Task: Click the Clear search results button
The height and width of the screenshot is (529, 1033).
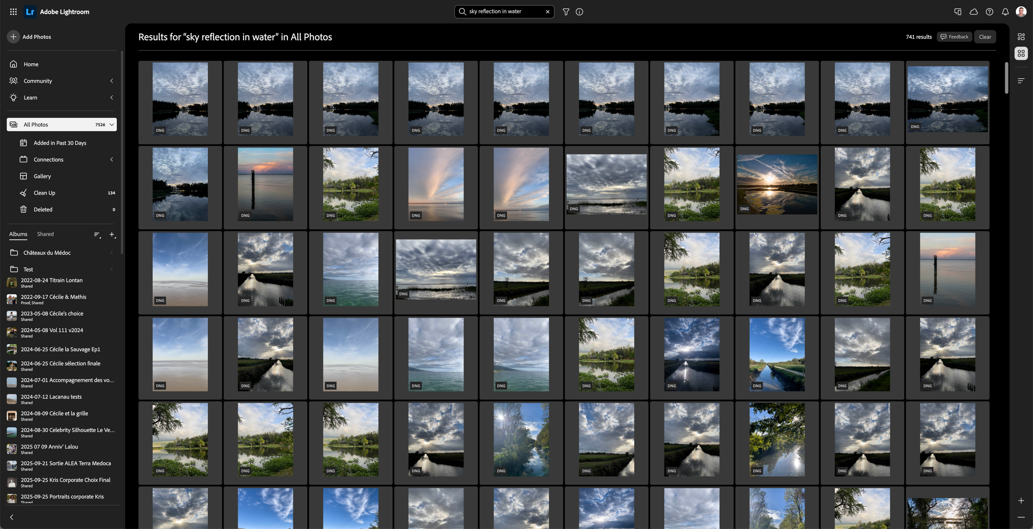Action: point(985,37)
